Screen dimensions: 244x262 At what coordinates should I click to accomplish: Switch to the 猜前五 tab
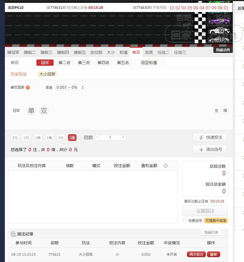click(x=79, y=52)
